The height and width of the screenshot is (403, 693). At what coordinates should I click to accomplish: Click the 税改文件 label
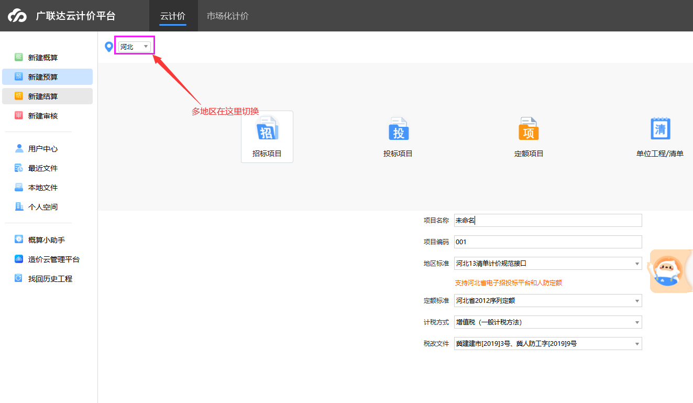(x=436, y=343)
